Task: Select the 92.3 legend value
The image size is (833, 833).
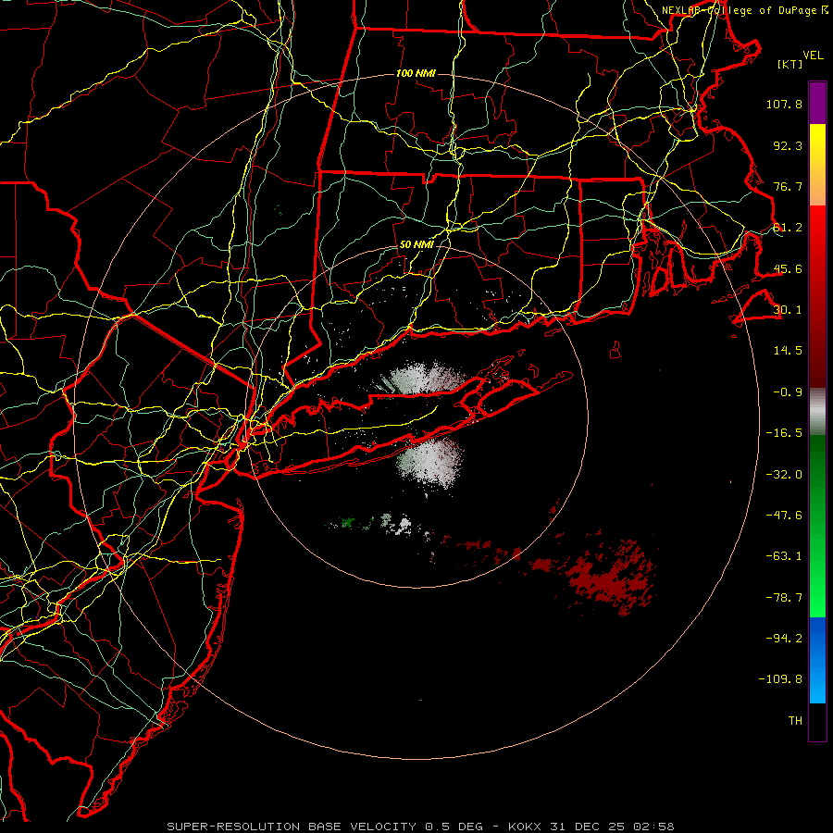Action: 788,145
